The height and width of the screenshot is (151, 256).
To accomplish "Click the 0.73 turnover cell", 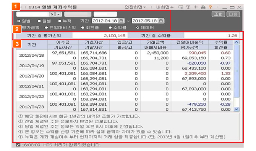I will pyautogui.click(x=226, y=58).
